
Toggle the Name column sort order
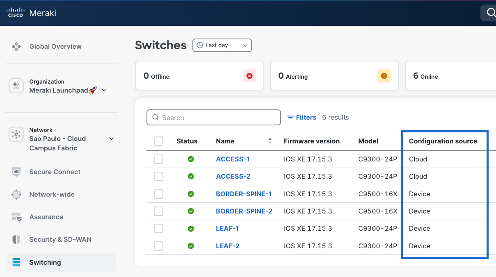click(270, 141)
